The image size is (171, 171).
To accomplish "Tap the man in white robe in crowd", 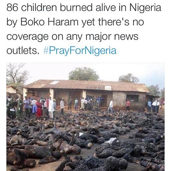I will 51,107.
